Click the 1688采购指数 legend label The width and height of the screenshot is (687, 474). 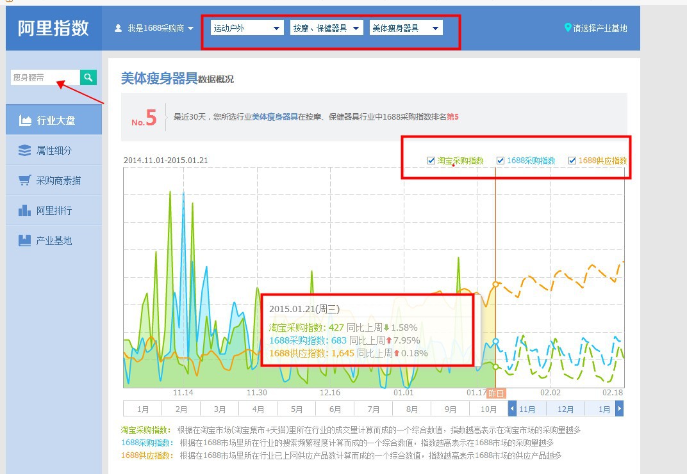tap(531, 161)
